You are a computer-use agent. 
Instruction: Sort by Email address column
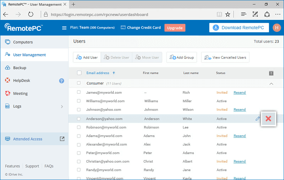[98, 73]
